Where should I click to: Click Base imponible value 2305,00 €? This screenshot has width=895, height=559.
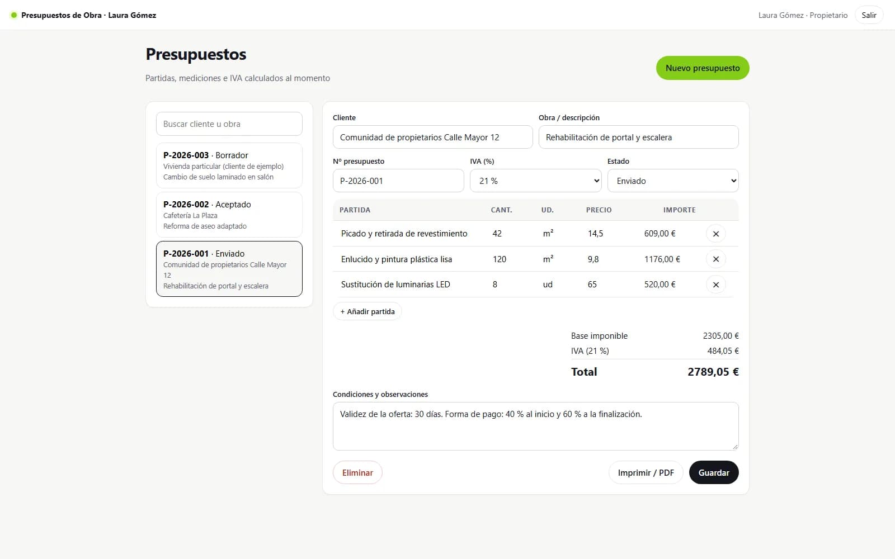point(721,336)
